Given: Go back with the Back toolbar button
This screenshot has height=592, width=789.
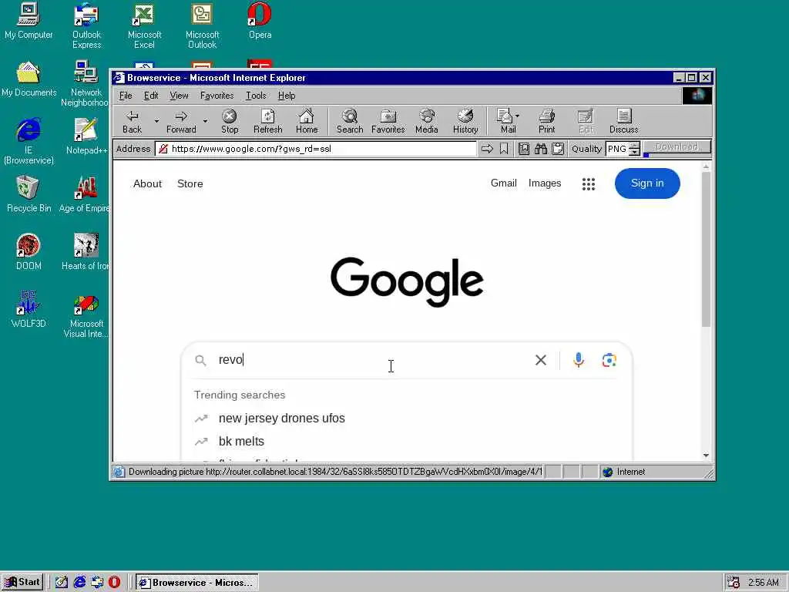Looking at the screenshot, I should (x=133, y=121).
